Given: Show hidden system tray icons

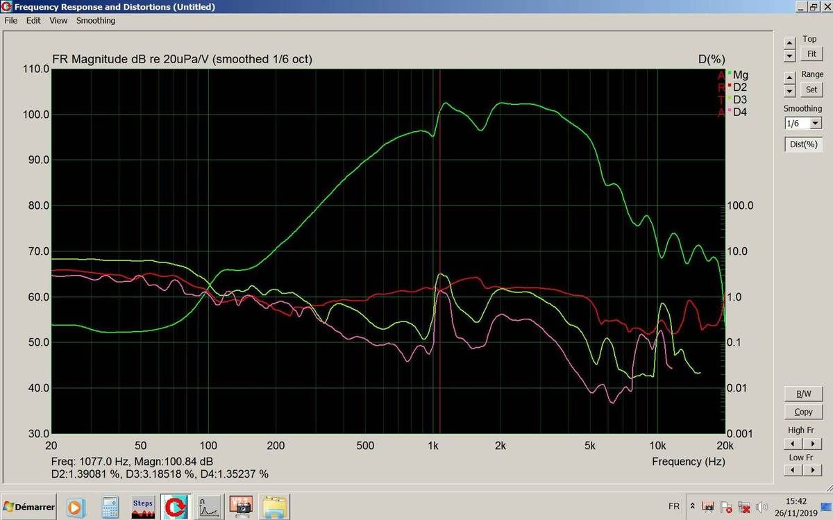Looking at the screenshot, I should pos(692,507).
